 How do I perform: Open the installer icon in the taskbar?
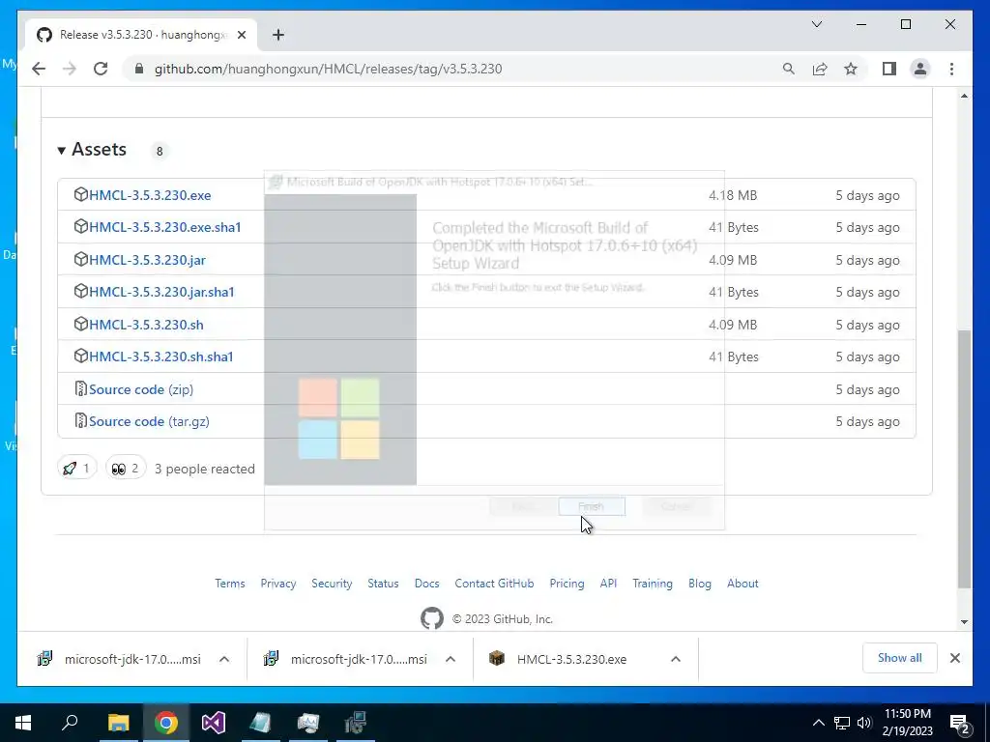(356, 723)
